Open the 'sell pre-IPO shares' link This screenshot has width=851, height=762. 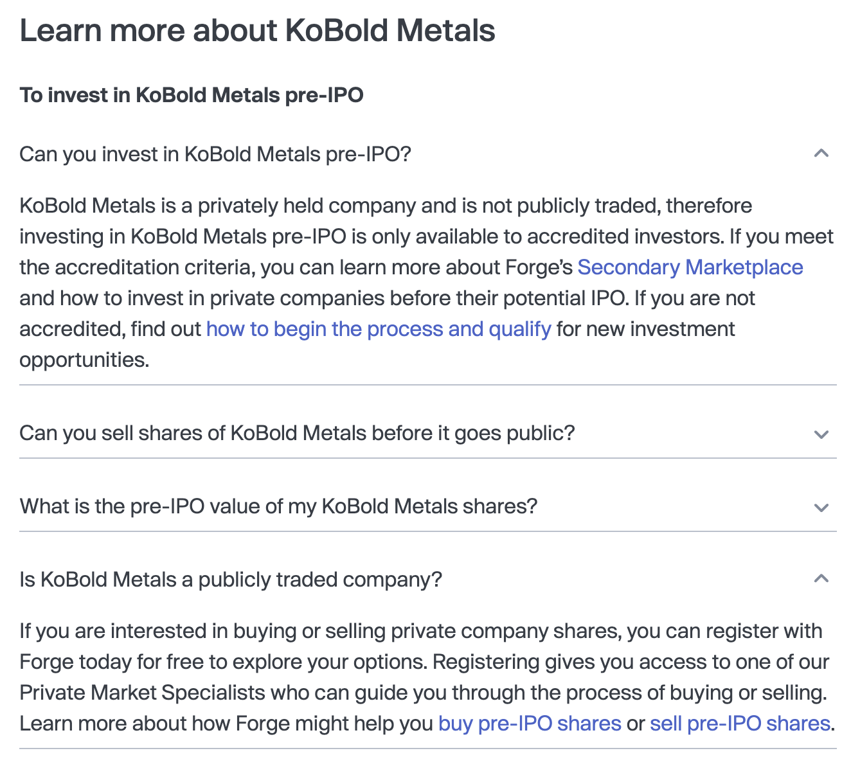click(740, 723)
